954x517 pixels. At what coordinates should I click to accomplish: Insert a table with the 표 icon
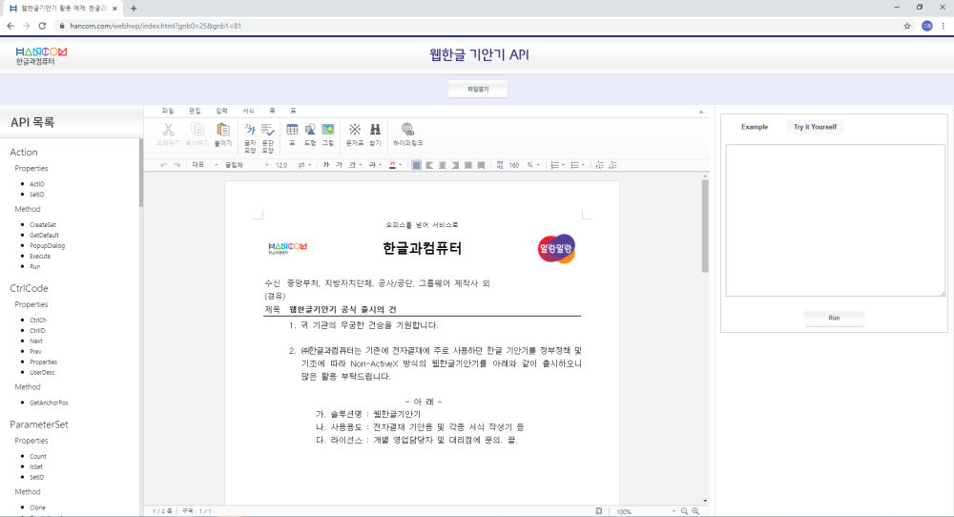[x=292, y=130]
